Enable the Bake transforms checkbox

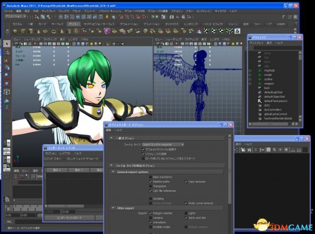[150, 177]
